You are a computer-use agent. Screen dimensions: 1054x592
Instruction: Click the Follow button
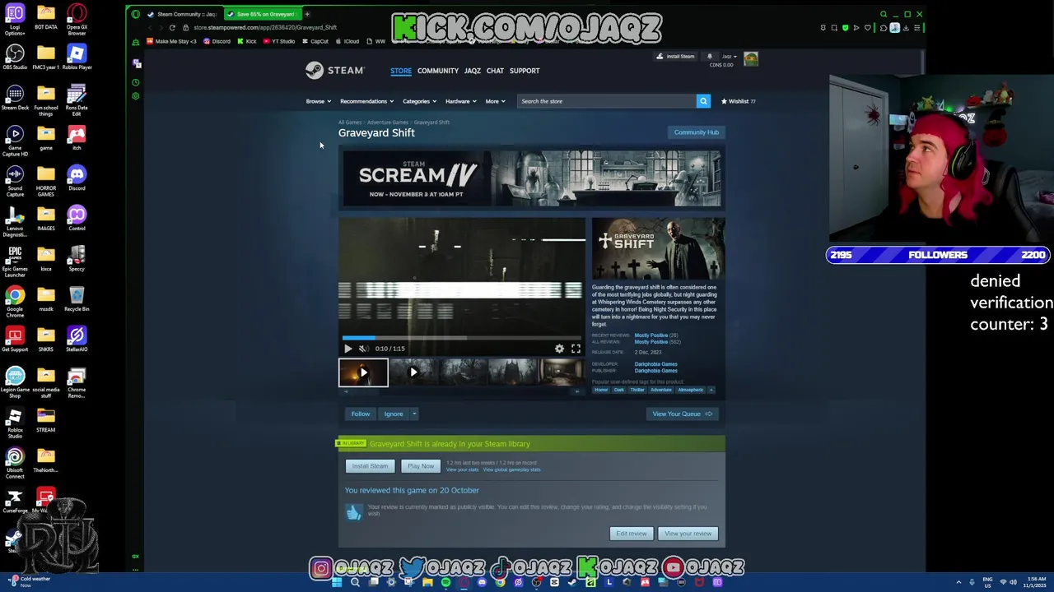(x=361, y=414)
